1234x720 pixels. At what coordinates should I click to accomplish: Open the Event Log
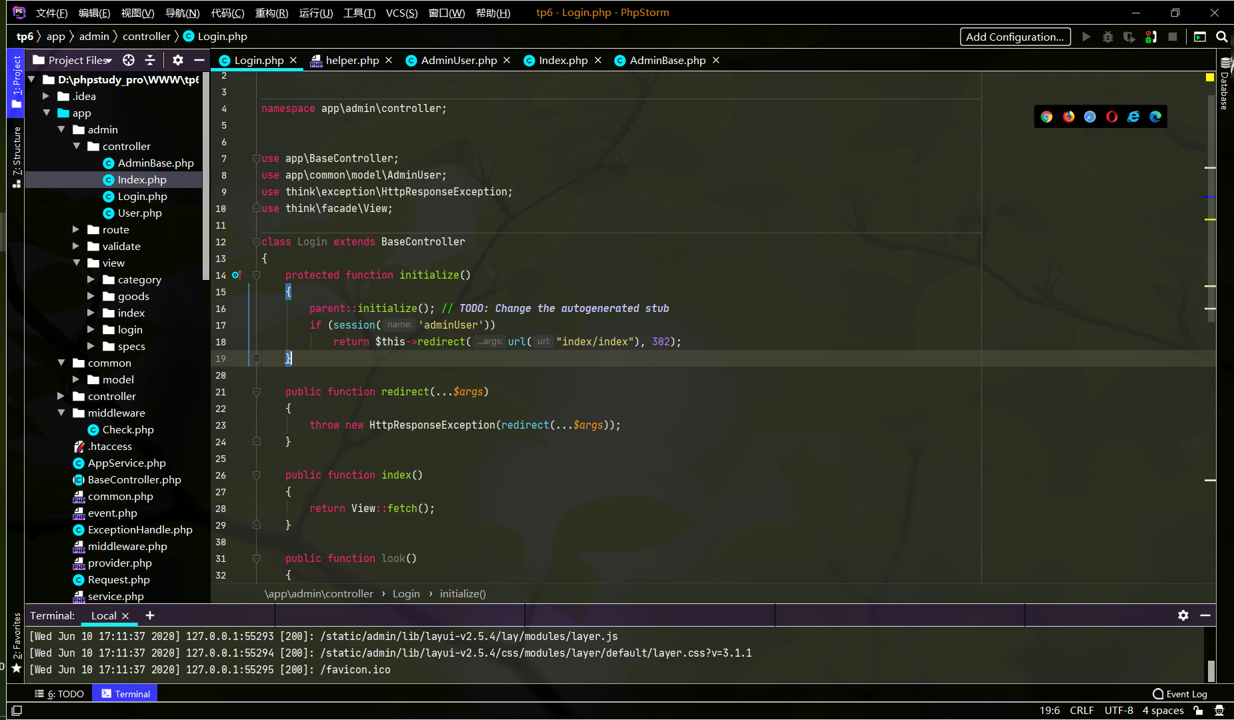tap(1180, 694)
